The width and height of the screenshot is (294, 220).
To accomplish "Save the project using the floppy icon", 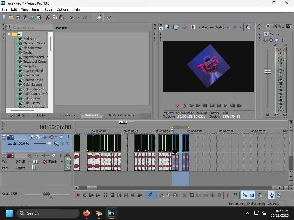I will click(18, 17).
